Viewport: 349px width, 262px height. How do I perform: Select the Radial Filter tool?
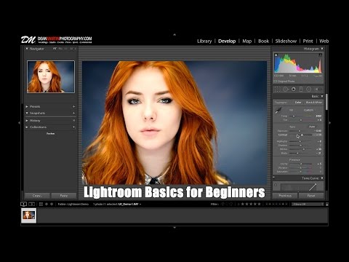click(308, 90)
